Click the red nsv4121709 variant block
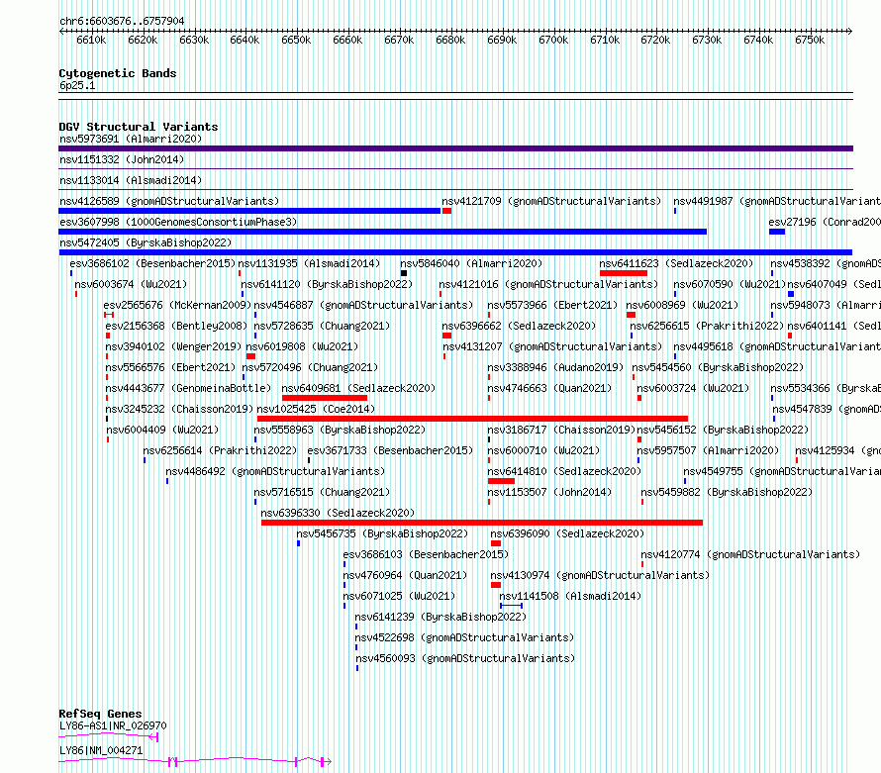The width and height of the screenshot is (881, 773). [x=446, y=211]
